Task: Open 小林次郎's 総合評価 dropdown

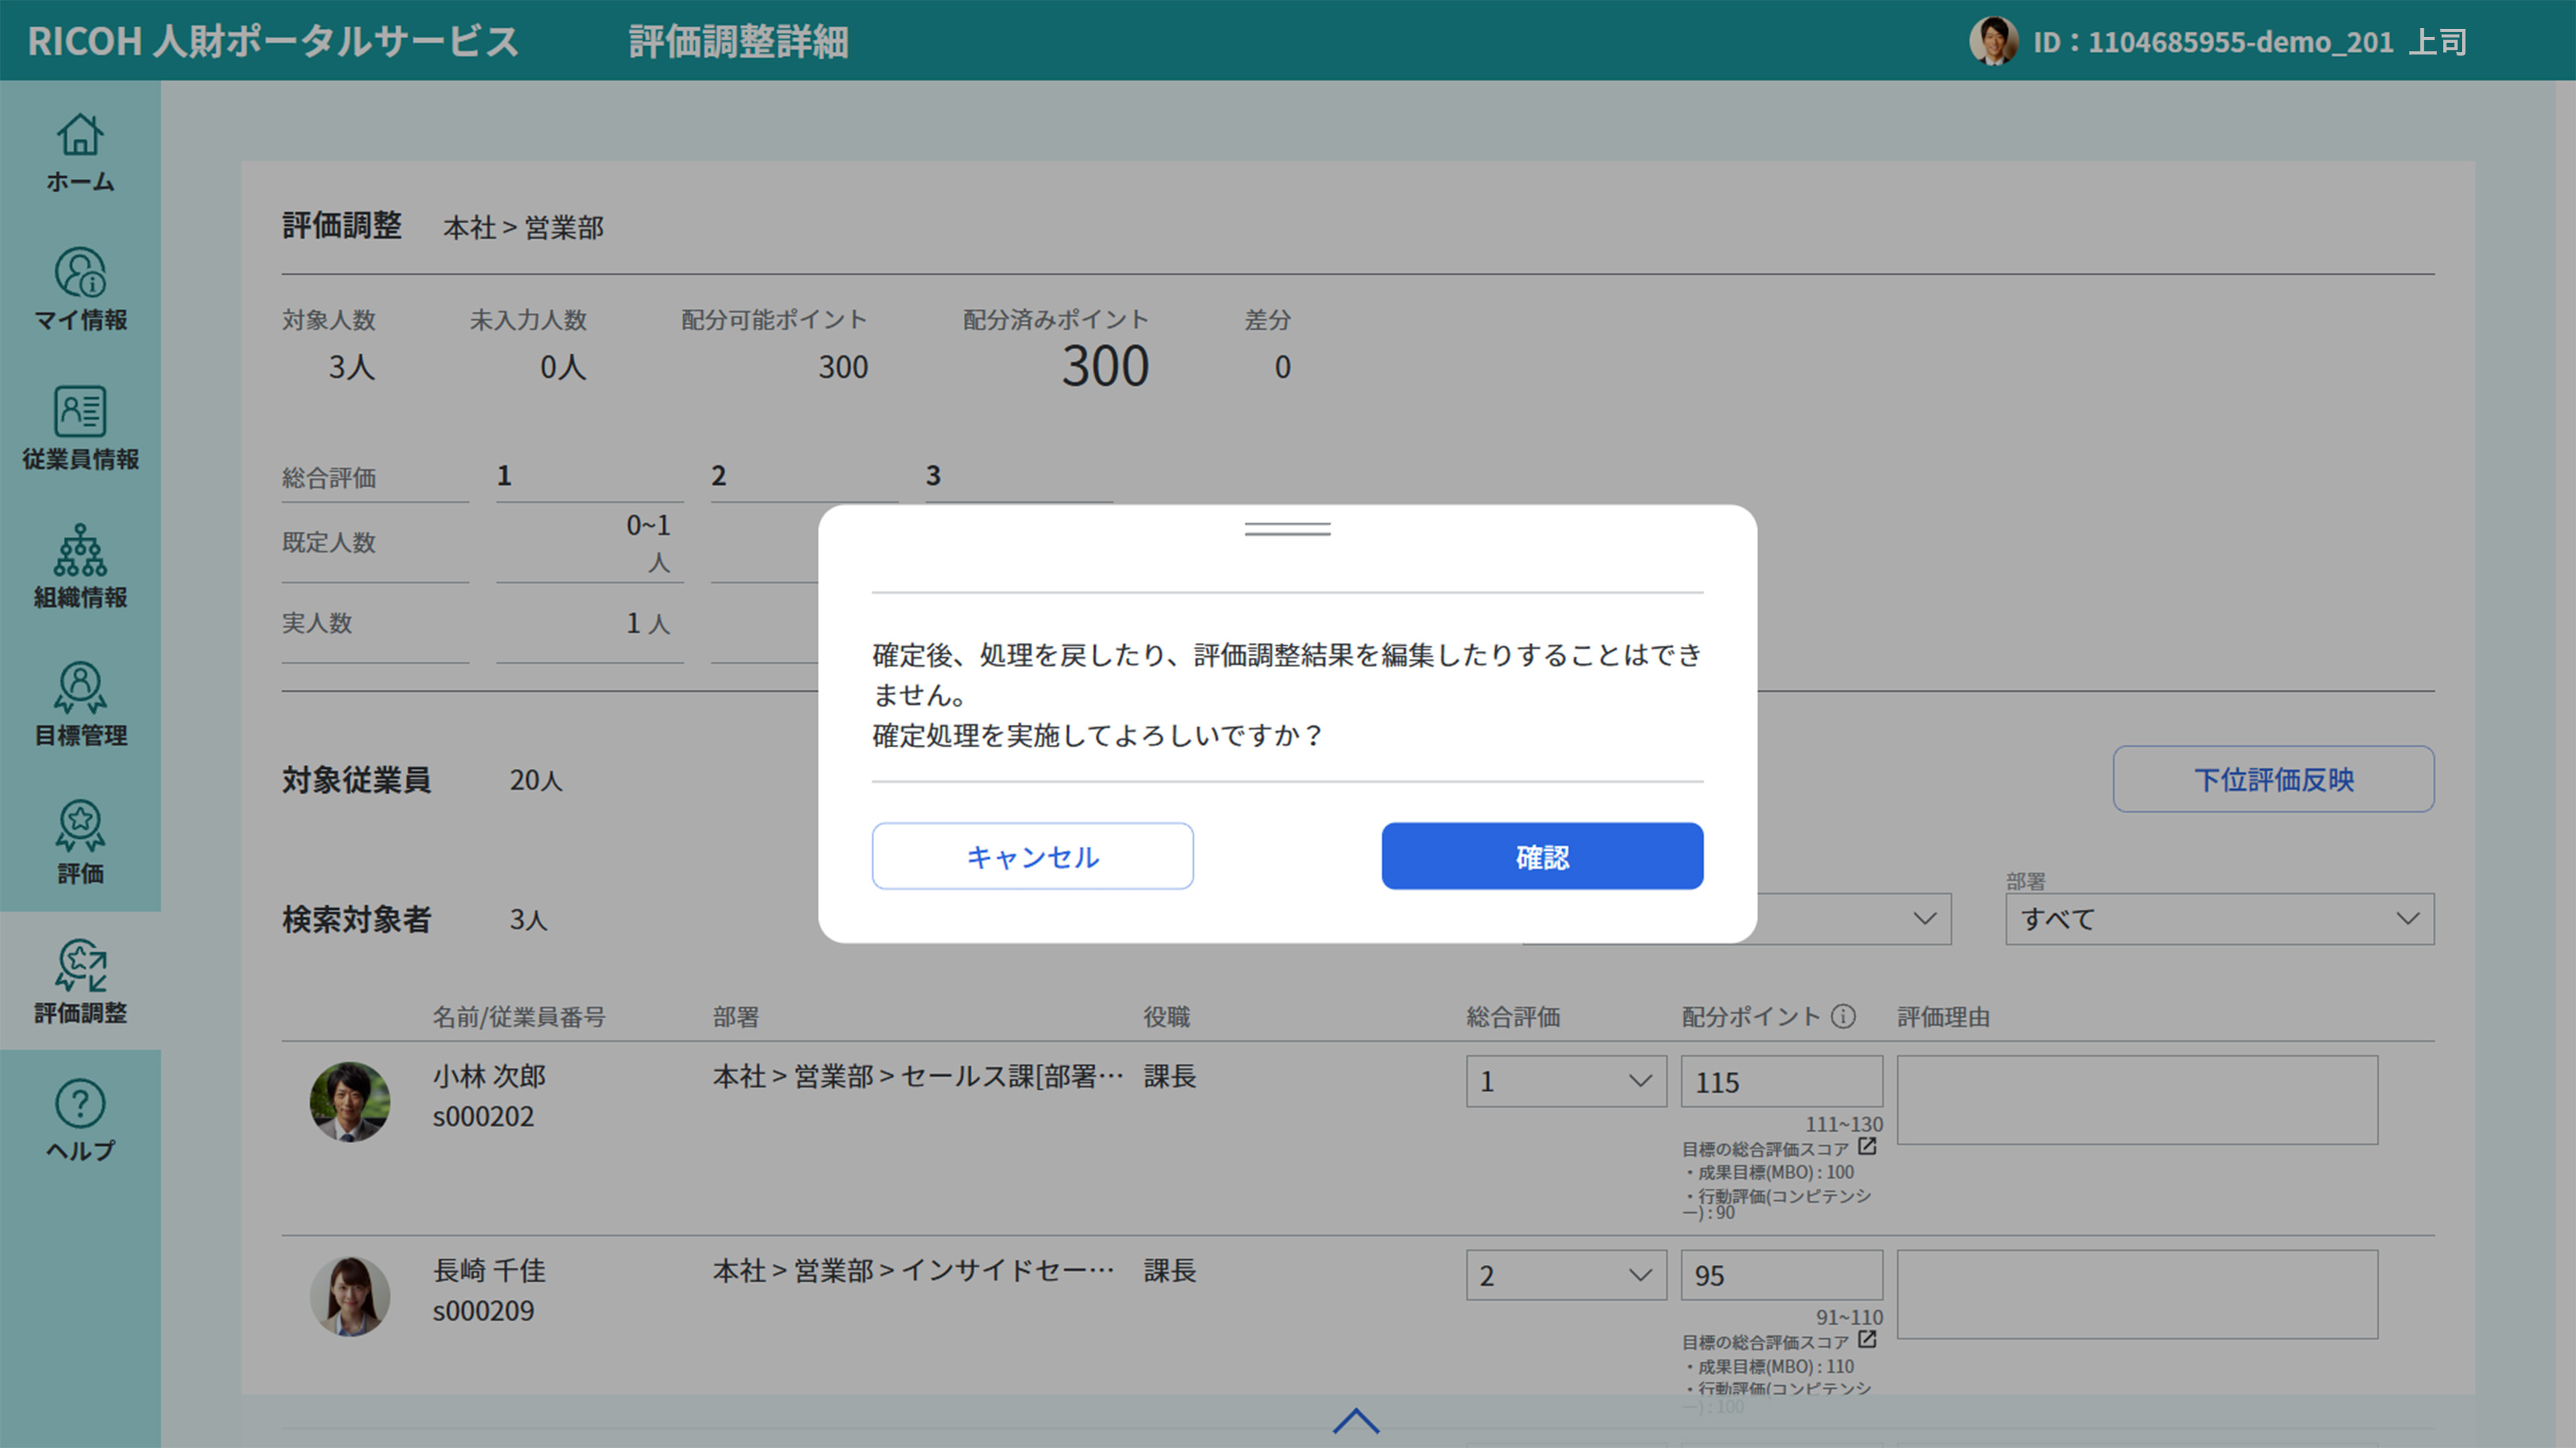Action: (x=1565, y=1081)
